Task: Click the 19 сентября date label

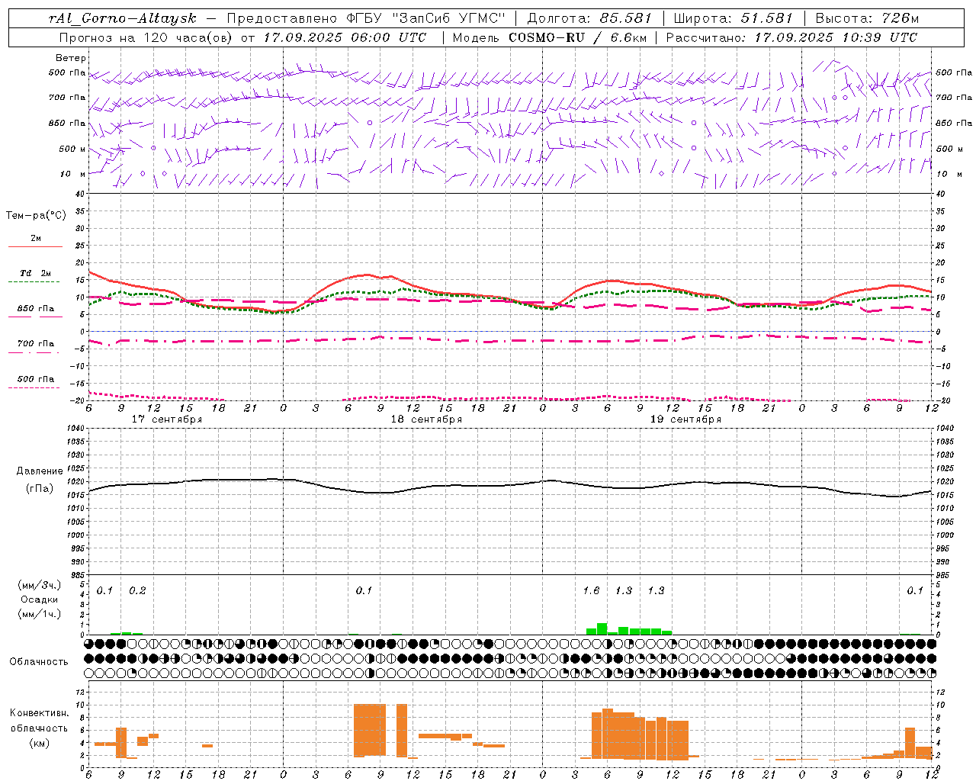Action: click(x=685, y=419)
